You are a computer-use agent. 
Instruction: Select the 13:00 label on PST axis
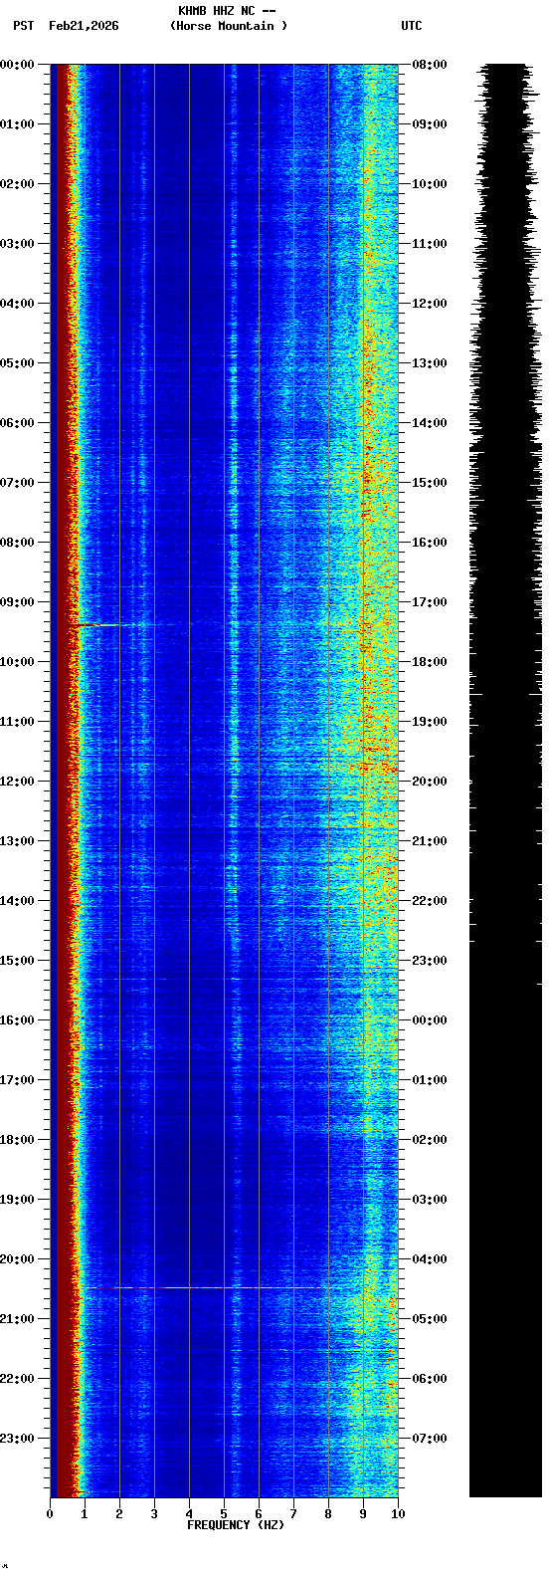click(x=18, y=841)
